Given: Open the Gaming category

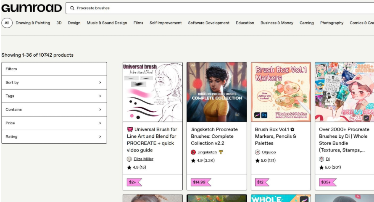Looking at the screenshot, I should tap(307, 23).
